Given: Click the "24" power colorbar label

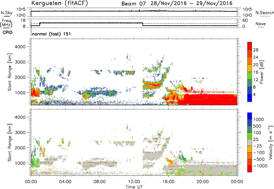Looking at the screenshot, I should pyautogui.click(x=256, y=57).
